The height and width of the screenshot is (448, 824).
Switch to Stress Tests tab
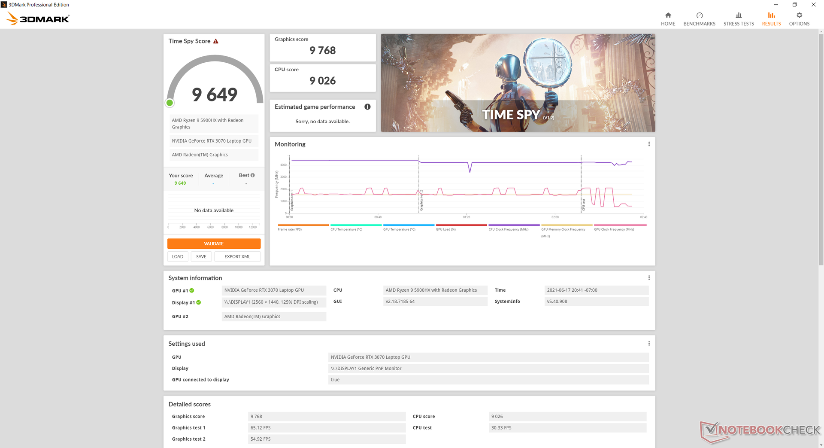point(739,19)
